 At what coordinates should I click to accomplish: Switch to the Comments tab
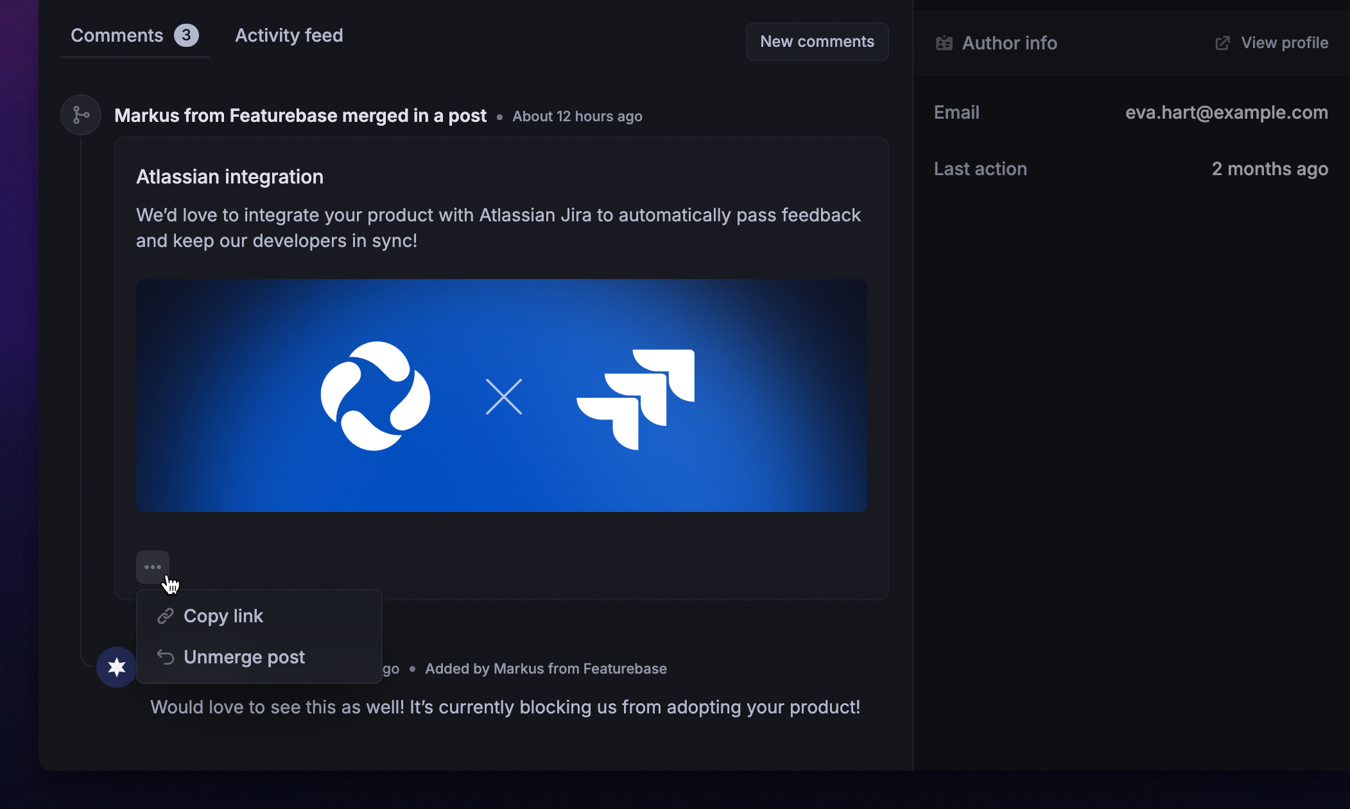pyautogui.click(x=134, y=35)
